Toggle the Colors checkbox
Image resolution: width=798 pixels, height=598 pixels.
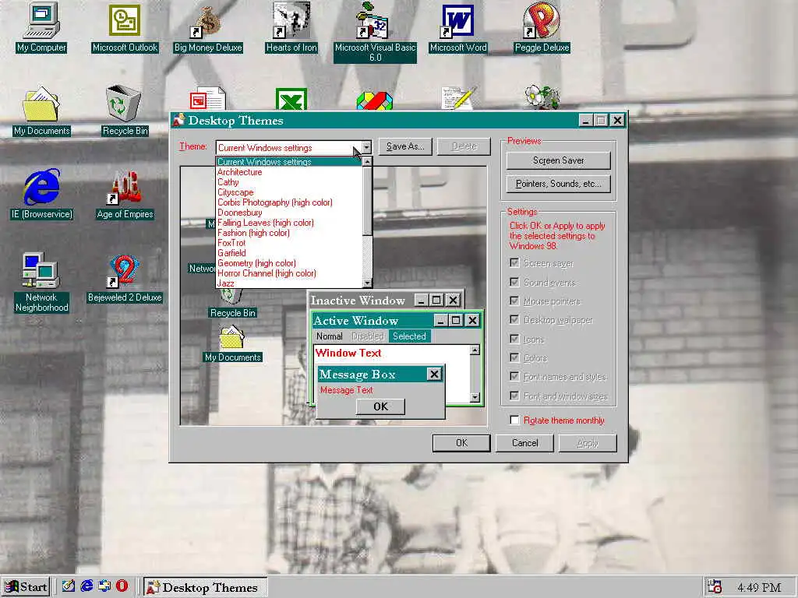pos(514,357)
